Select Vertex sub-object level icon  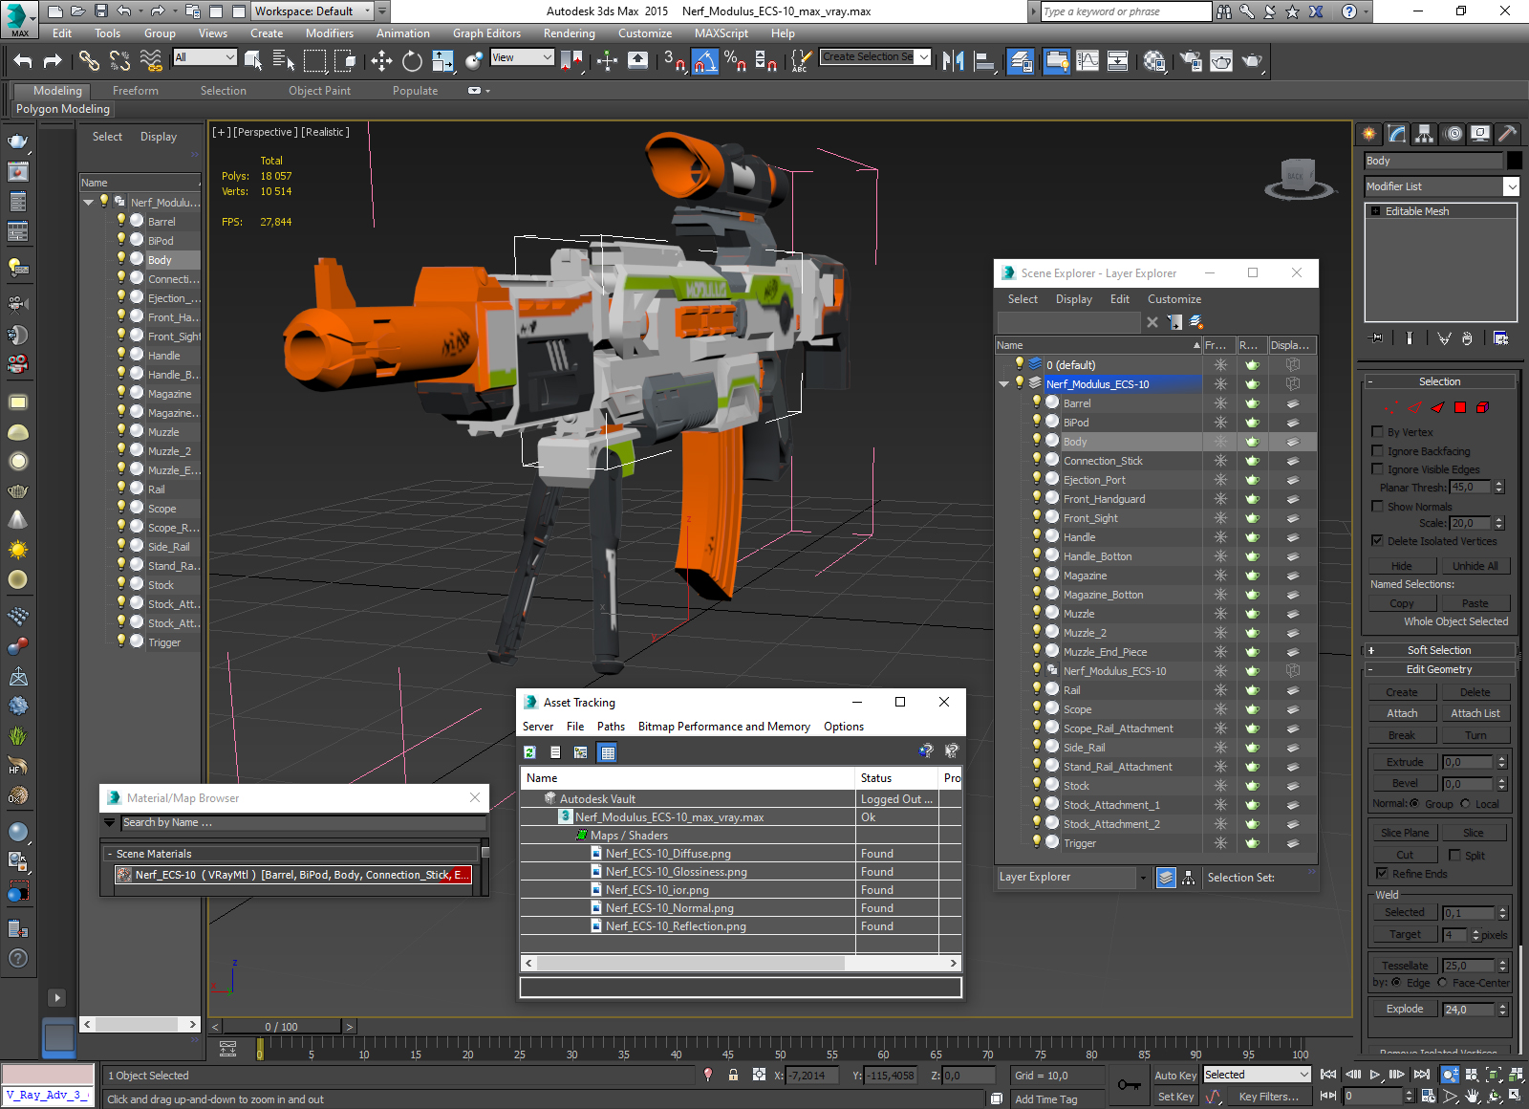point(1391,407)
